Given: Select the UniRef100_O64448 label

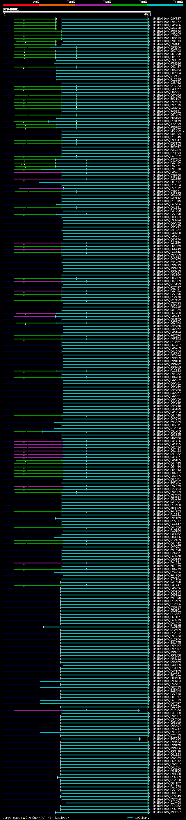Looking at the screenshot, I should tap(167, 415).
